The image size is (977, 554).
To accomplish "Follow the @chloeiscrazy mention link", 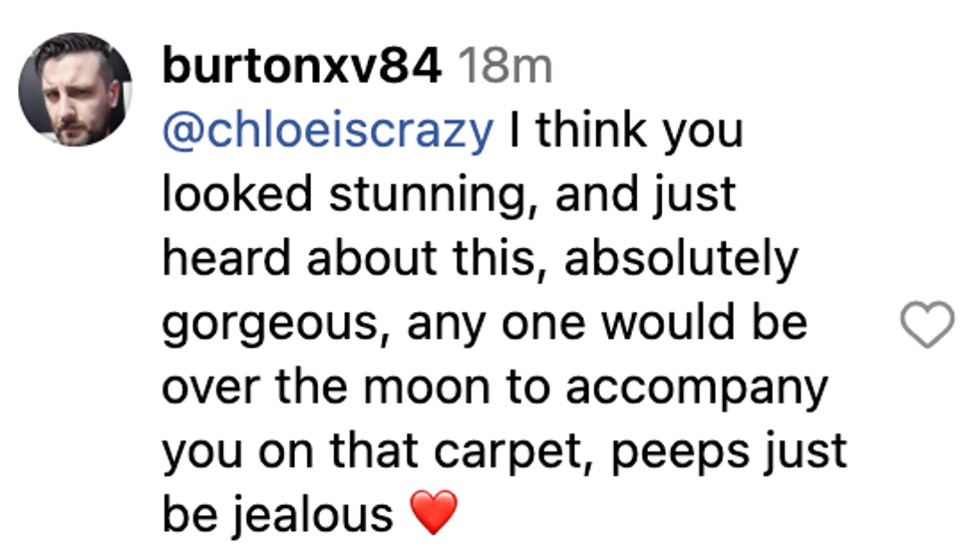I will point(327,131).
